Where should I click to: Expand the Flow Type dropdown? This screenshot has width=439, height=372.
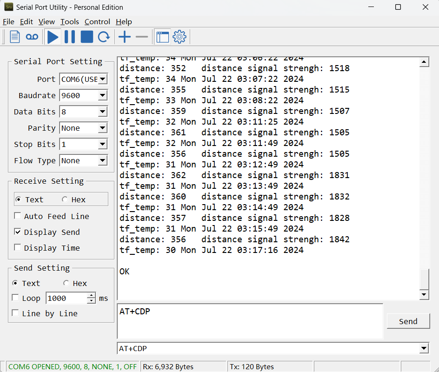tap(103, 160)
